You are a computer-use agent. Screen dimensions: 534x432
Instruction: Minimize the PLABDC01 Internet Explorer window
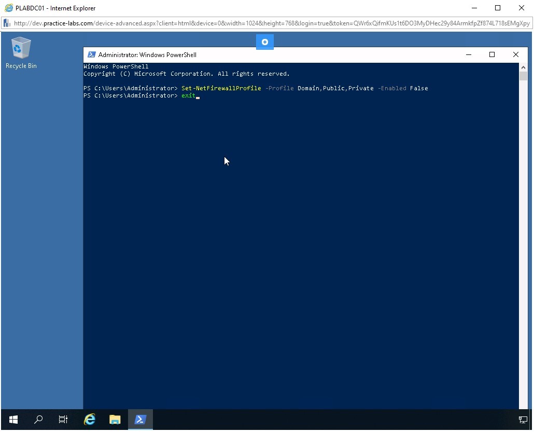pos(474,8)
